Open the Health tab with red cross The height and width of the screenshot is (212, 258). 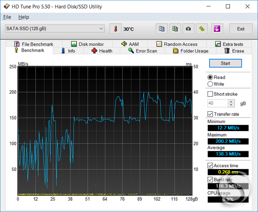coord(102,51)
